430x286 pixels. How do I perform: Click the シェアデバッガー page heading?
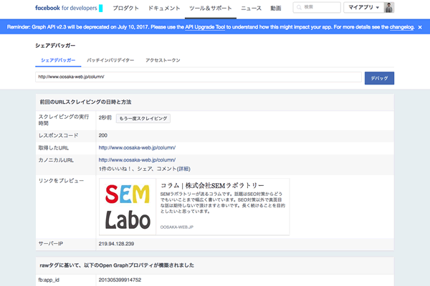[x=55, y=46]
